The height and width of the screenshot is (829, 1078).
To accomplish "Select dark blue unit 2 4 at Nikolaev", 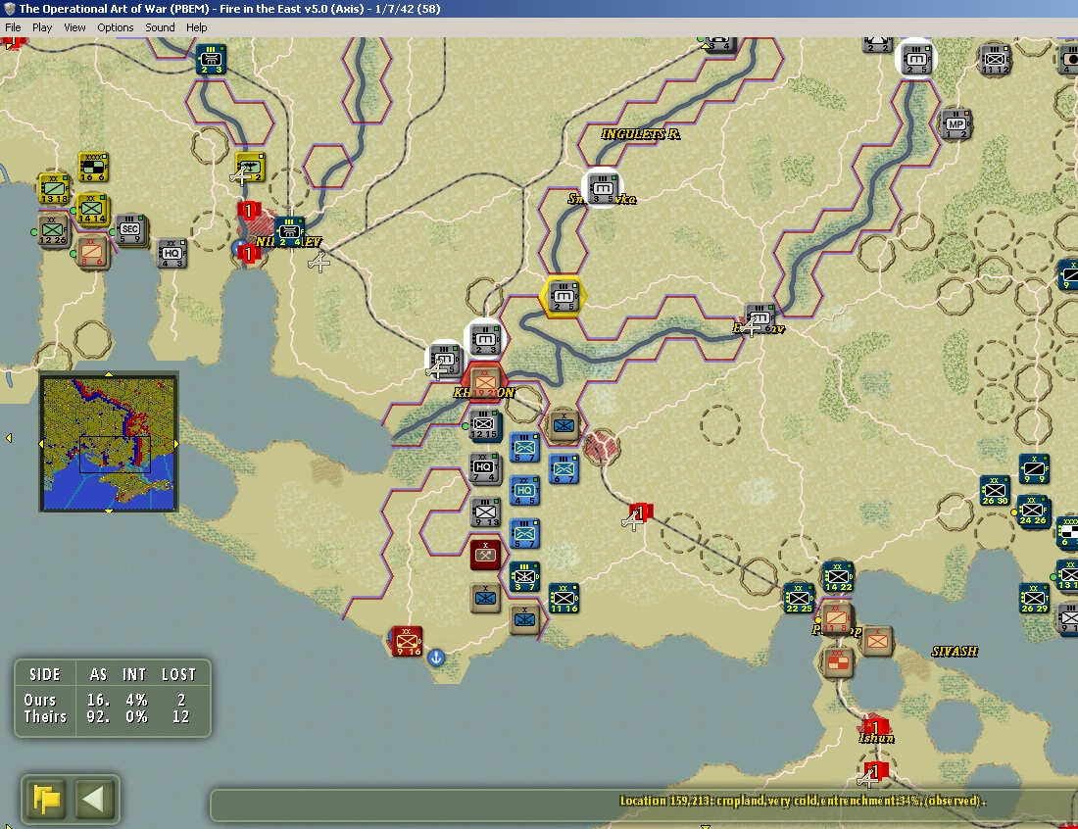I will coord(289,231).
